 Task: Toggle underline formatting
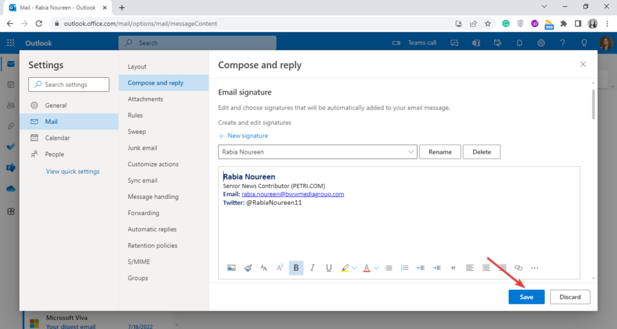coord(328,268)
